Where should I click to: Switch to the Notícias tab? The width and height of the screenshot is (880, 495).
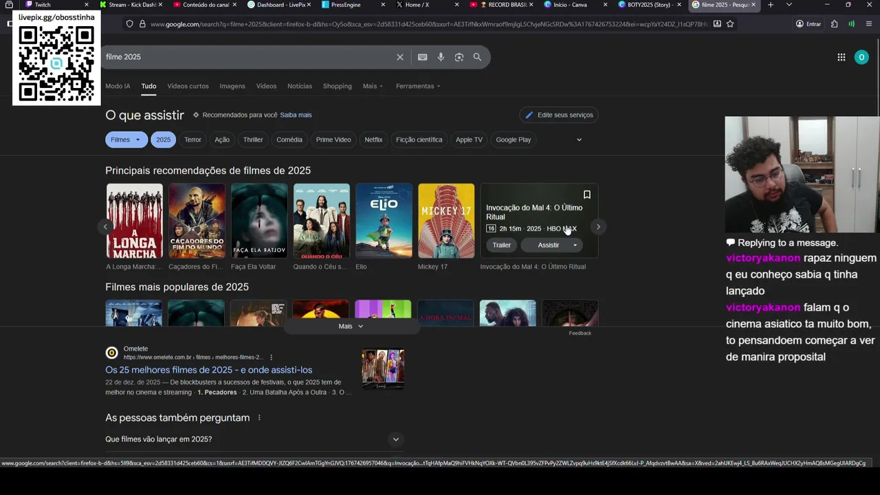tap(300, 86)
